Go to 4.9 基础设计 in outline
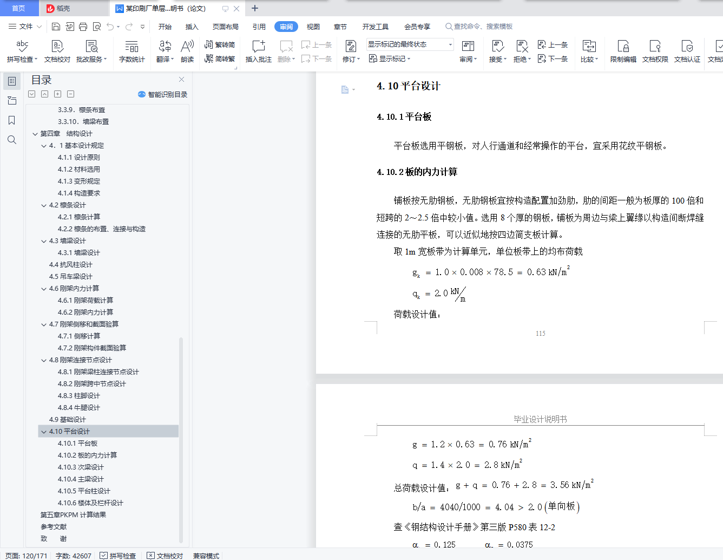Viewport: 723px width, 560px height. point(68,420)
